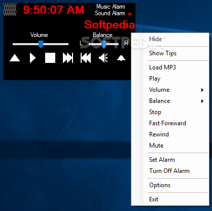Click the L end of the balance slider
Viewport: 212px width, 211px height.
coord(81,43)
